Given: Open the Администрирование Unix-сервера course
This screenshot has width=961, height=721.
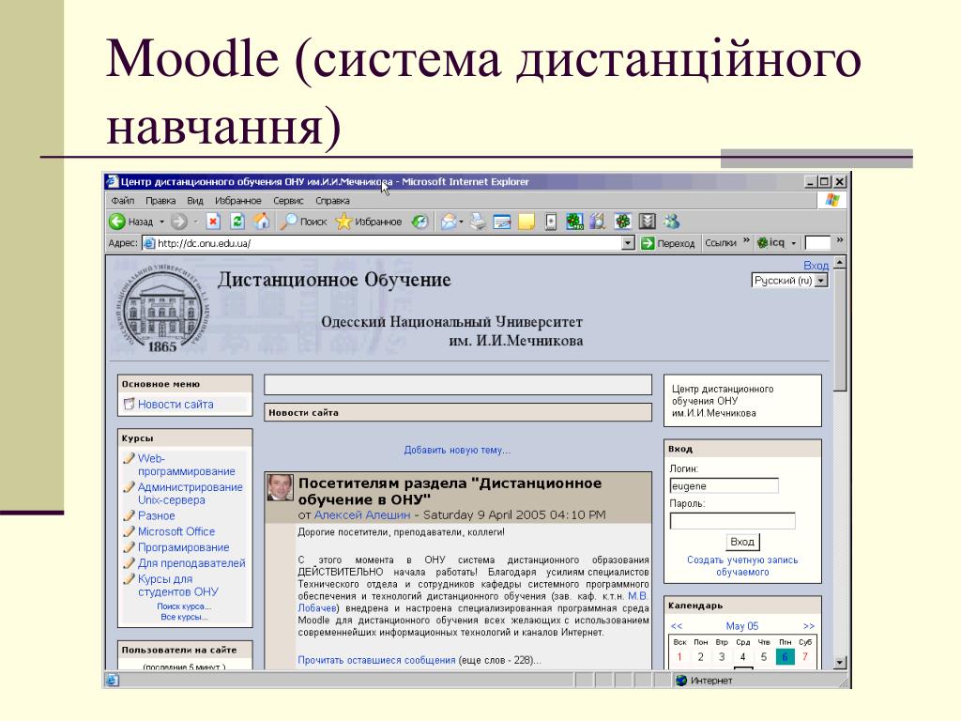Looking at the screenshot, I should click(190, 494).
